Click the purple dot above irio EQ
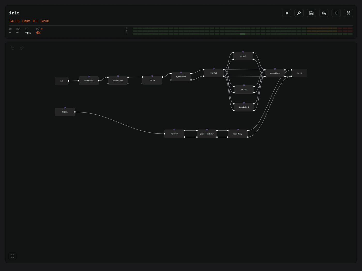Screen dimensions: 362x271 152,76
